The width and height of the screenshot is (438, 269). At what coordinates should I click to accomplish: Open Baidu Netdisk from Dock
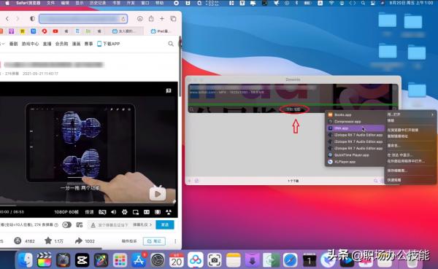[196, 261]
